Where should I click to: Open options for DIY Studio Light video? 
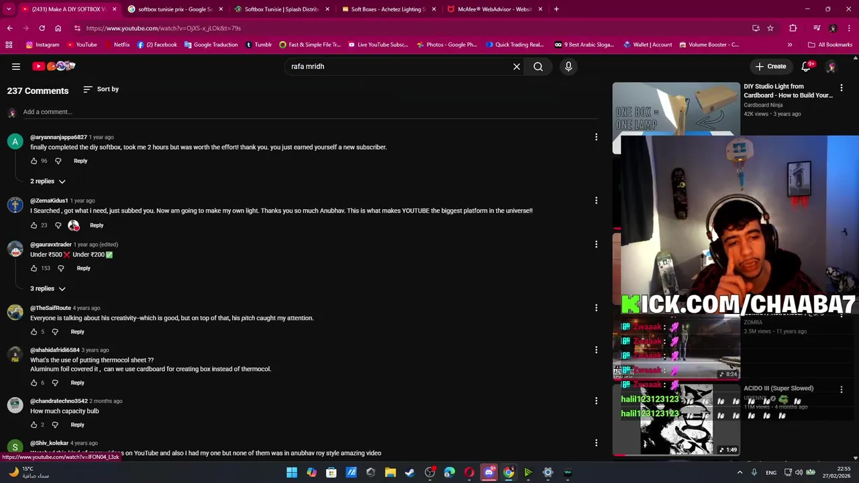(x=842, y=88)
